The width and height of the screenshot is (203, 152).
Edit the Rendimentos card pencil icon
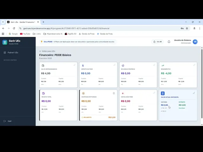coord(194,65)
